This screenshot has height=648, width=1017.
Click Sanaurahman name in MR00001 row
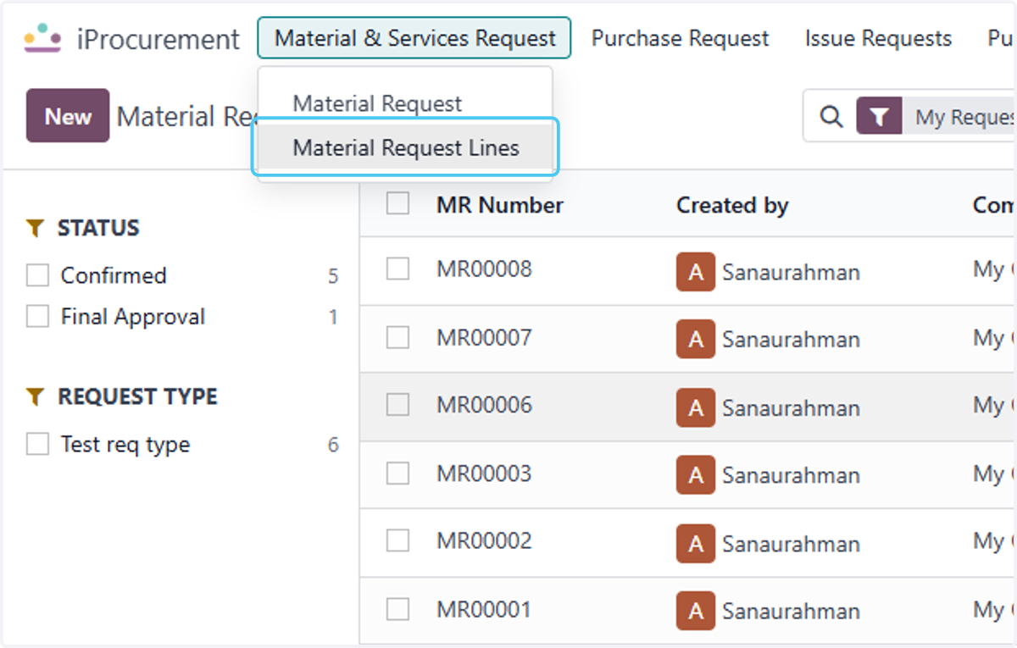(x=791, y=611)
